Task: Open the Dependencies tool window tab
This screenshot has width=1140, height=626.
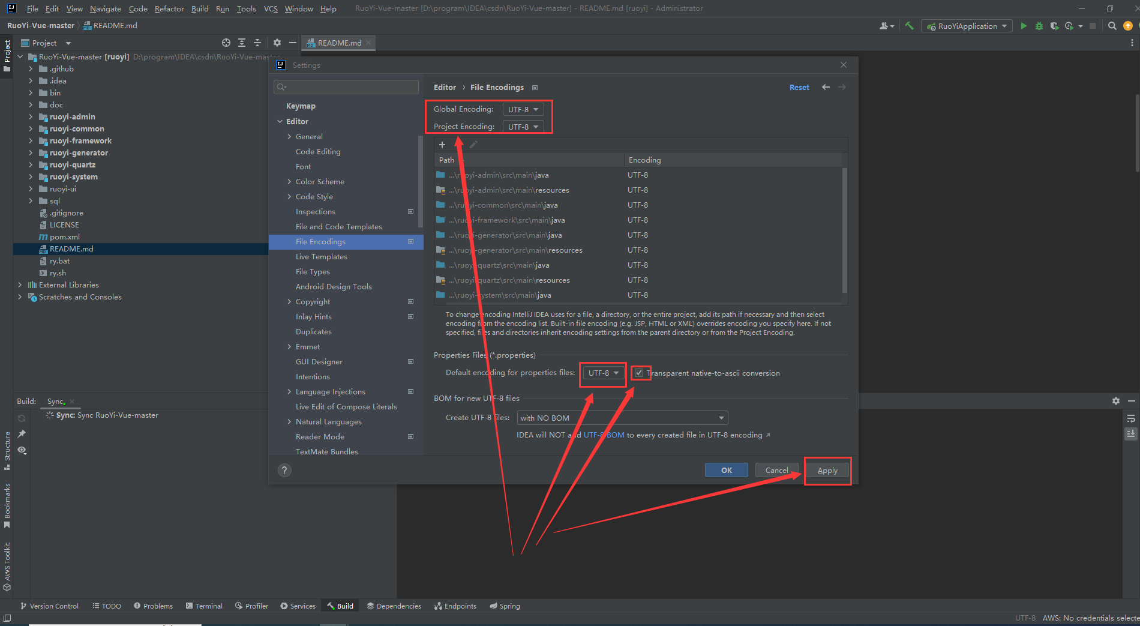Action: click(x=394, y=606)
